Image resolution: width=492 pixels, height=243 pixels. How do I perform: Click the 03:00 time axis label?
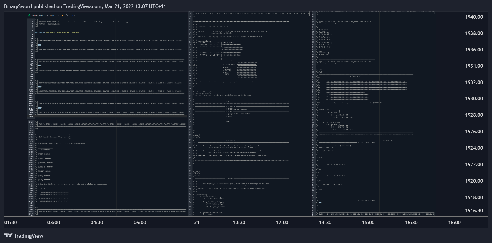pyautogui.click(x=54, y=223)
